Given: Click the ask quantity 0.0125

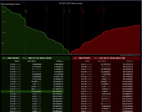Looking at the screenshot, I should [106, 99].
